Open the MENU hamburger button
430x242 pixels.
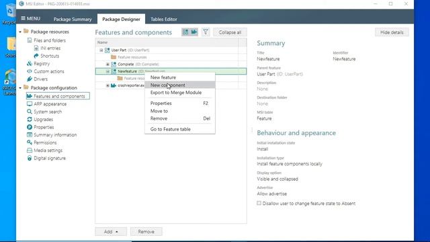pyautogui.click(x=30, y=18)
